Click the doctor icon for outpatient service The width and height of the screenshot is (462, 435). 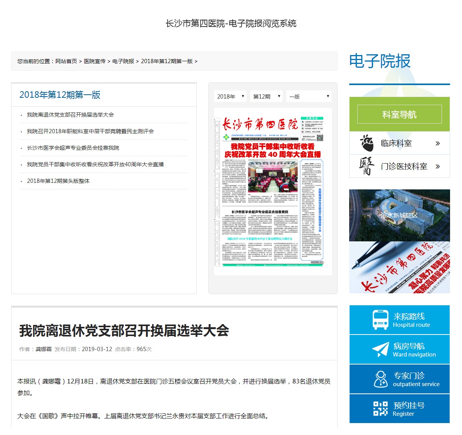[x=380, y=379]
